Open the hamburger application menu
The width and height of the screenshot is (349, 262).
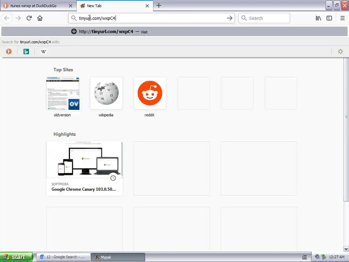click(x=343, y=18)
